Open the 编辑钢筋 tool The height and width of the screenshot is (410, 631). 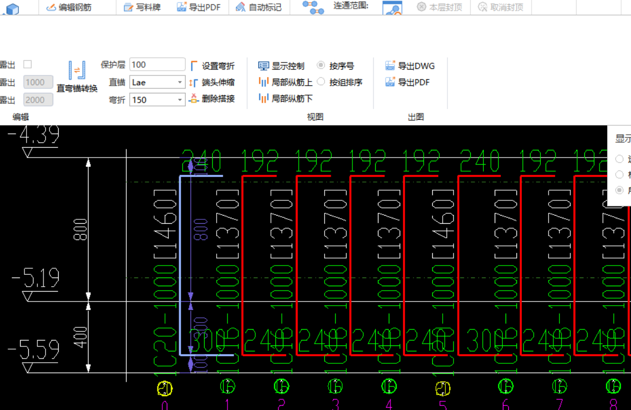coord(69,7)
